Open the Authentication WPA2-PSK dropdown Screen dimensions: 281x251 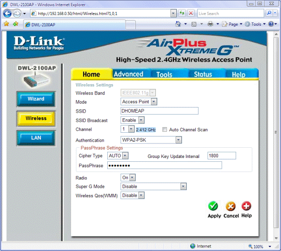151,140
